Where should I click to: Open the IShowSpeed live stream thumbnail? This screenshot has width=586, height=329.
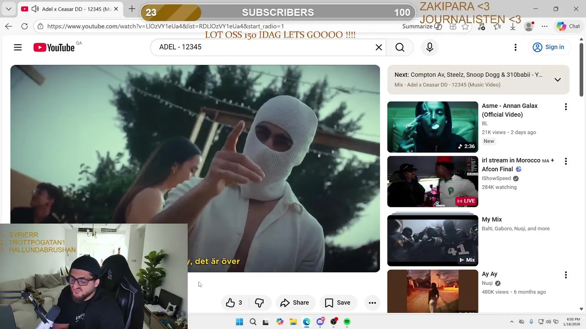pos(433,182)
